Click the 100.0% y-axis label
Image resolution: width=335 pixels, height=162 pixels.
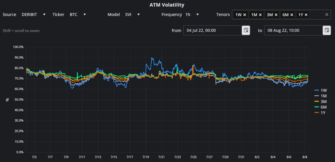tap(18, 47)
